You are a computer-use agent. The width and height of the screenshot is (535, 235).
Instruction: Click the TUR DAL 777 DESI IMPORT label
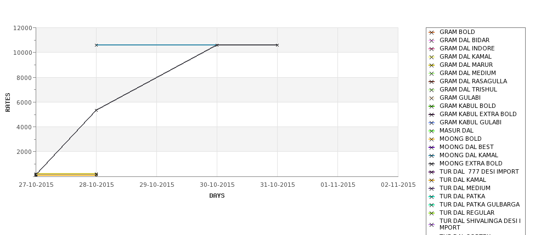pyautogui.click(x=479, y=171)
